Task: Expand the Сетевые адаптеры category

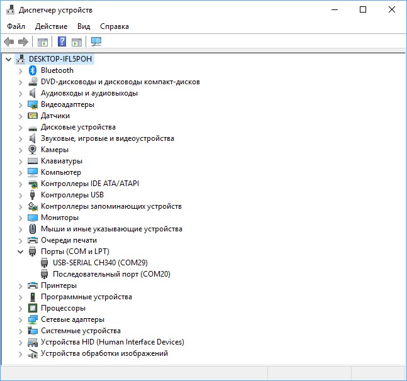Action: click(x=21, y=320)
